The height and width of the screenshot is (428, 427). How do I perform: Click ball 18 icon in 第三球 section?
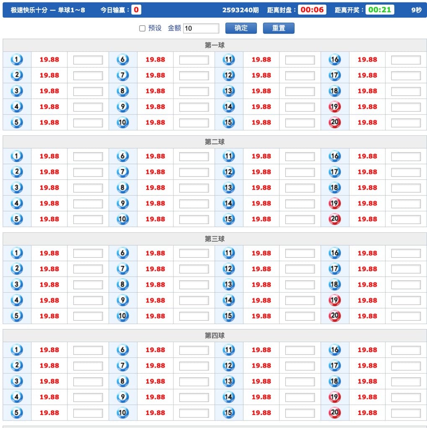pos(334,284)
